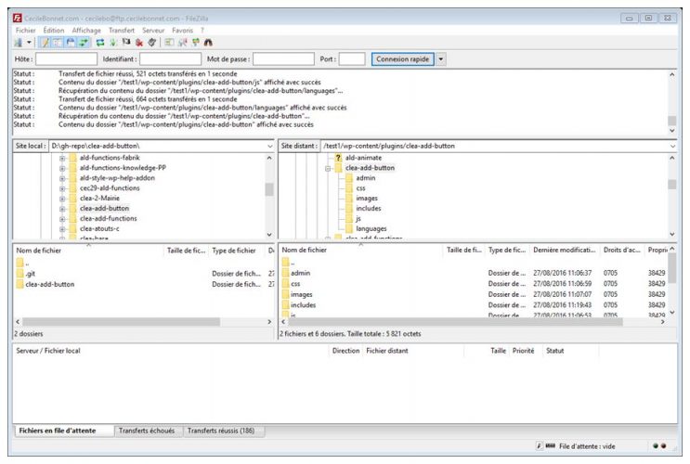
Task: Open the Transfert menu
Action: (122, 31)
